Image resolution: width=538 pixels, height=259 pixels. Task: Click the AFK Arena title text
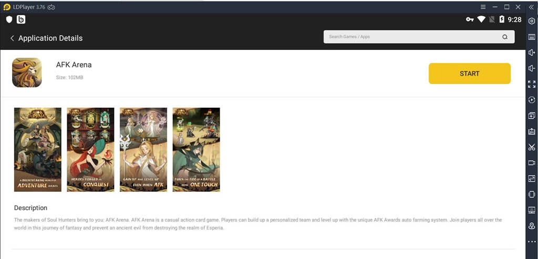(74, 65)
